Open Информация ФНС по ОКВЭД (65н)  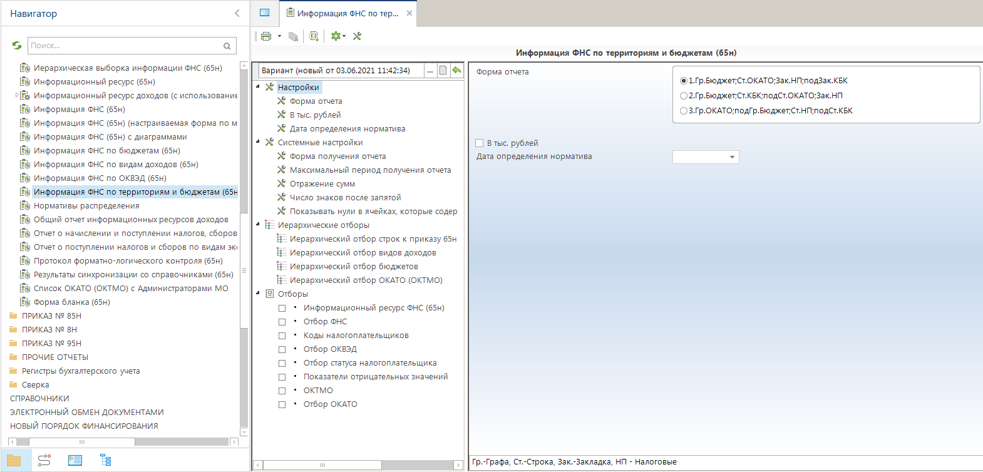(100, 178)
